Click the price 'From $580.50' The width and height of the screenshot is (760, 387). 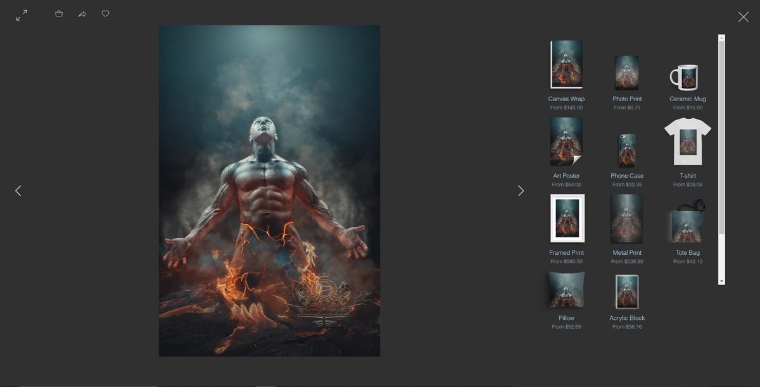point(567,262)
